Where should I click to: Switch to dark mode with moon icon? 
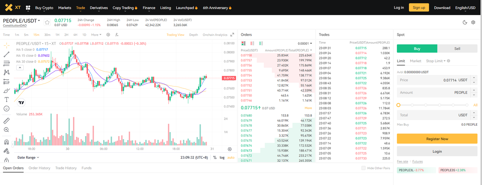465,23
